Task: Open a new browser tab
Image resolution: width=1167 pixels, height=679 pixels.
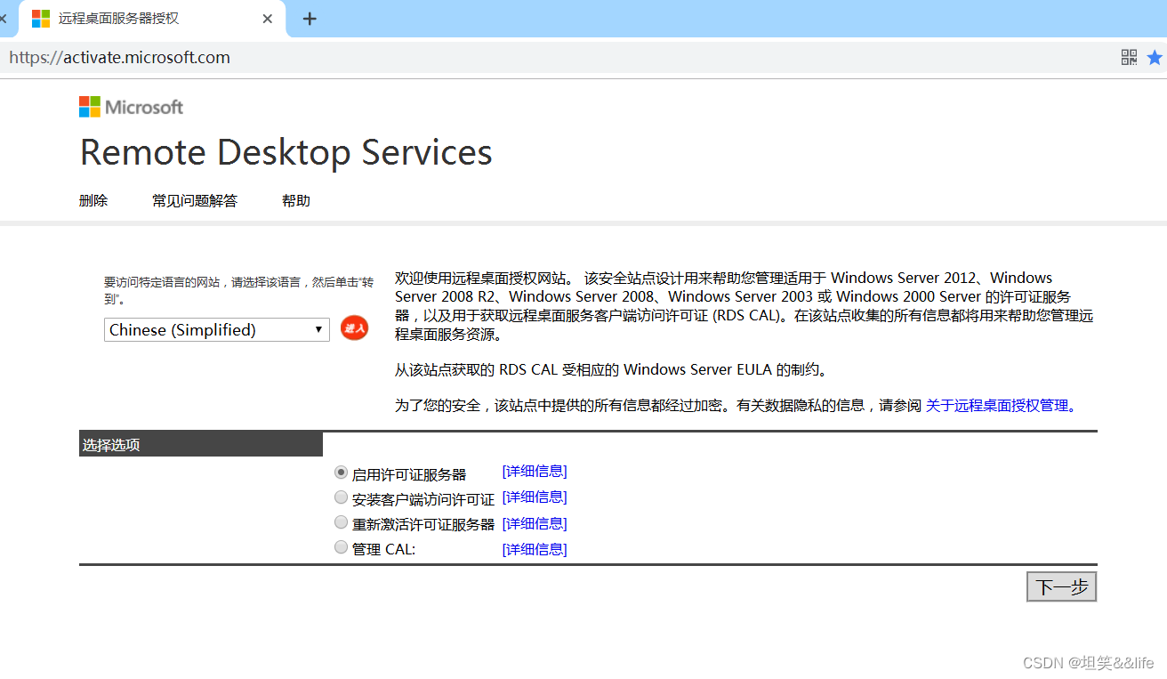Action: pyautogui.click(x=310, y=19)
